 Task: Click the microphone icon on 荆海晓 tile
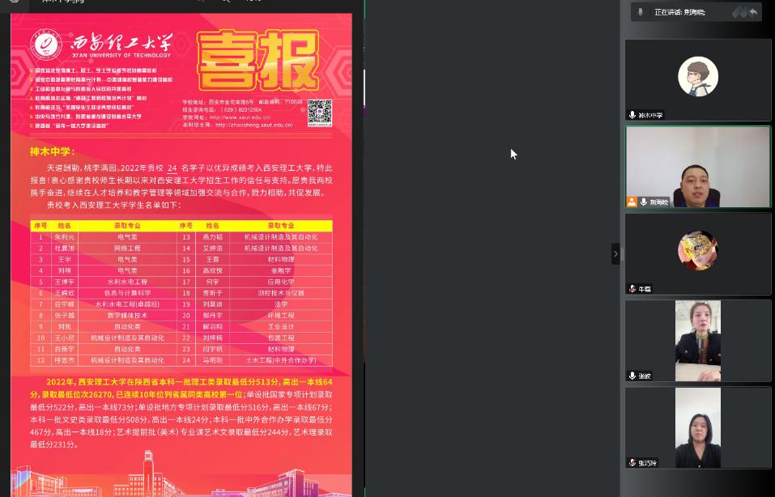point(643,202)
